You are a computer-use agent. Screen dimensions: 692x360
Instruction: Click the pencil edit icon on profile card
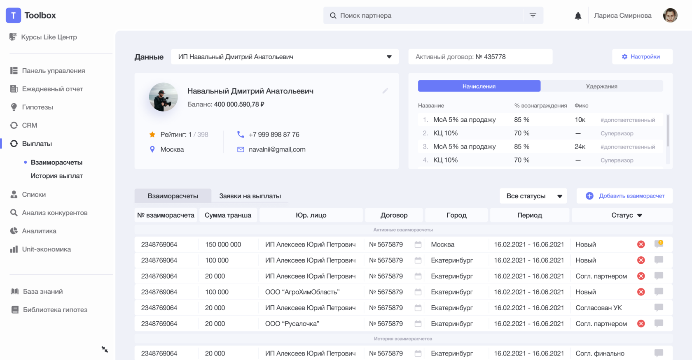[385, 91]
